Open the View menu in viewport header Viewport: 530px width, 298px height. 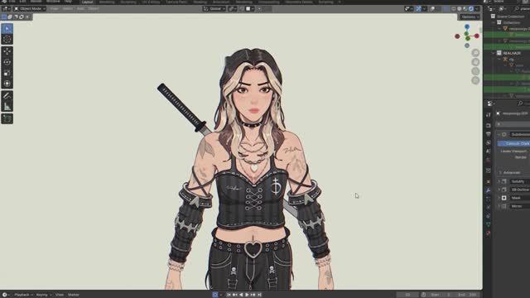point(54,9)
